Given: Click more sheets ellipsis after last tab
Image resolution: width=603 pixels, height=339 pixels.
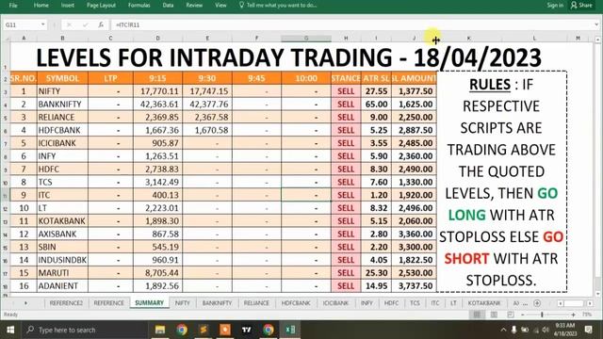Looking at the screenshot, I should [x=526, y=303].
